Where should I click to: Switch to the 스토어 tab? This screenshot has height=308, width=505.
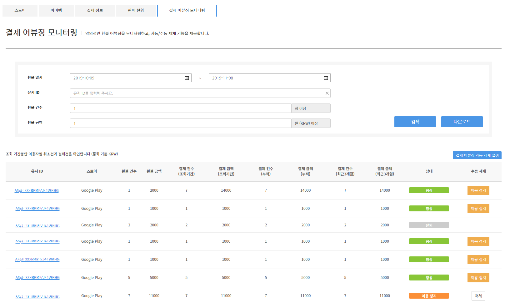pyautogui.click(x=20, y=10)
